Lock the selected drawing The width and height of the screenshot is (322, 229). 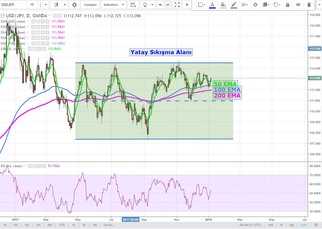(x=288, y=5)
